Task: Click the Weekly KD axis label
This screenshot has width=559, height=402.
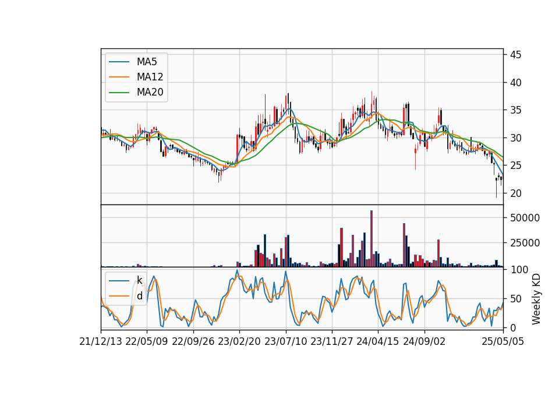Action: 536,299
